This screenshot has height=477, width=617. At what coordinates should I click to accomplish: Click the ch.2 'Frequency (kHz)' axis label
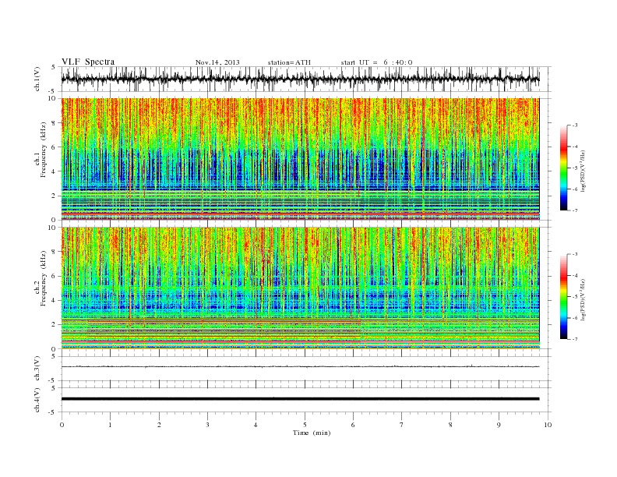44,278
